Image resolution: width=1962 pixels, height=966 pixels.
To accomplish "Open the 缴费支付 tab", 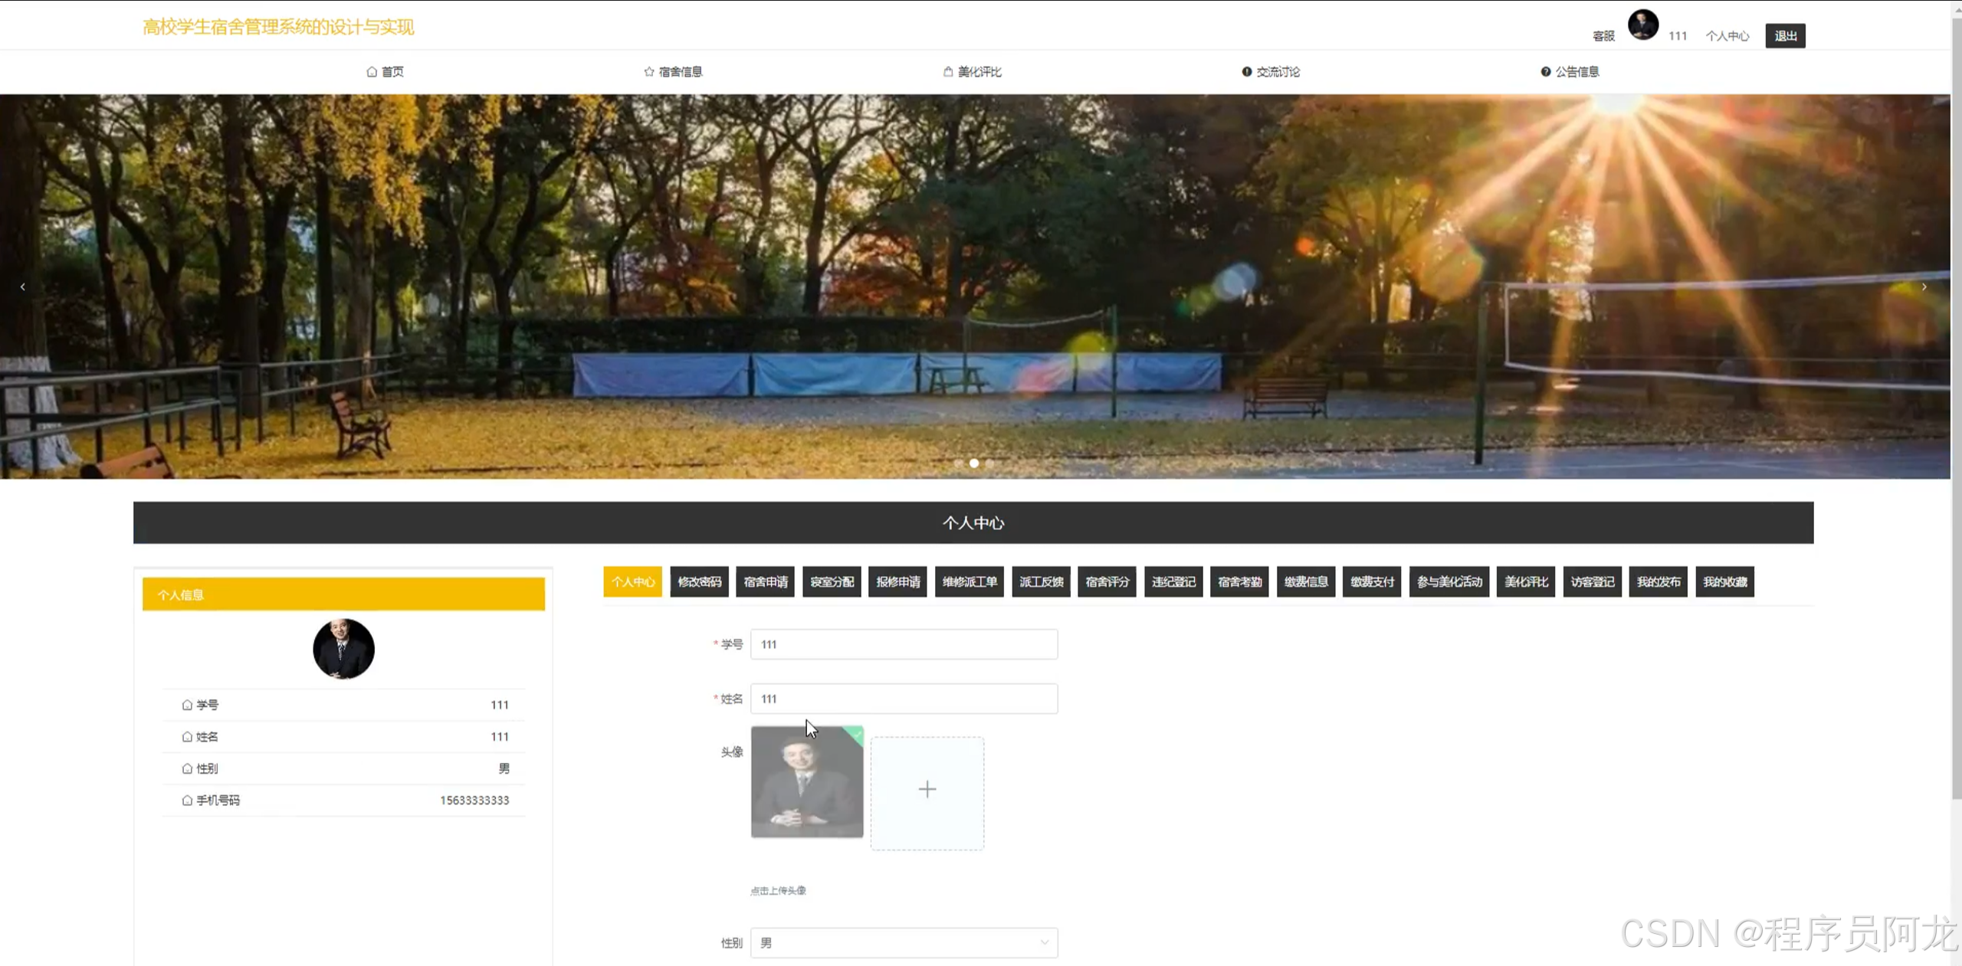I will click(x=1372, y=582).
